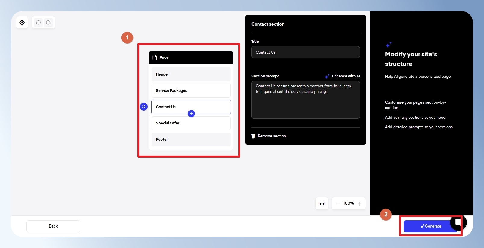Screen dimensions: 484x248
Task: Select the Footer section
Action: point(191,139)
